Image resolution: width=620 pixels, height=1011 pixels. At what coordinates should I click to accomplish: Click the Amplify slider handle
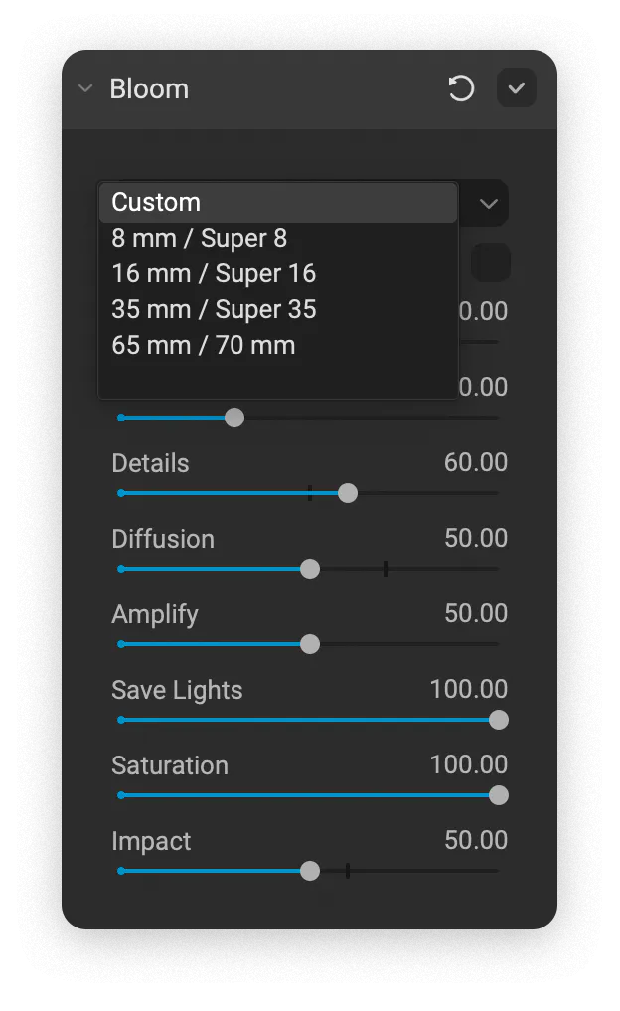[310, 644]
